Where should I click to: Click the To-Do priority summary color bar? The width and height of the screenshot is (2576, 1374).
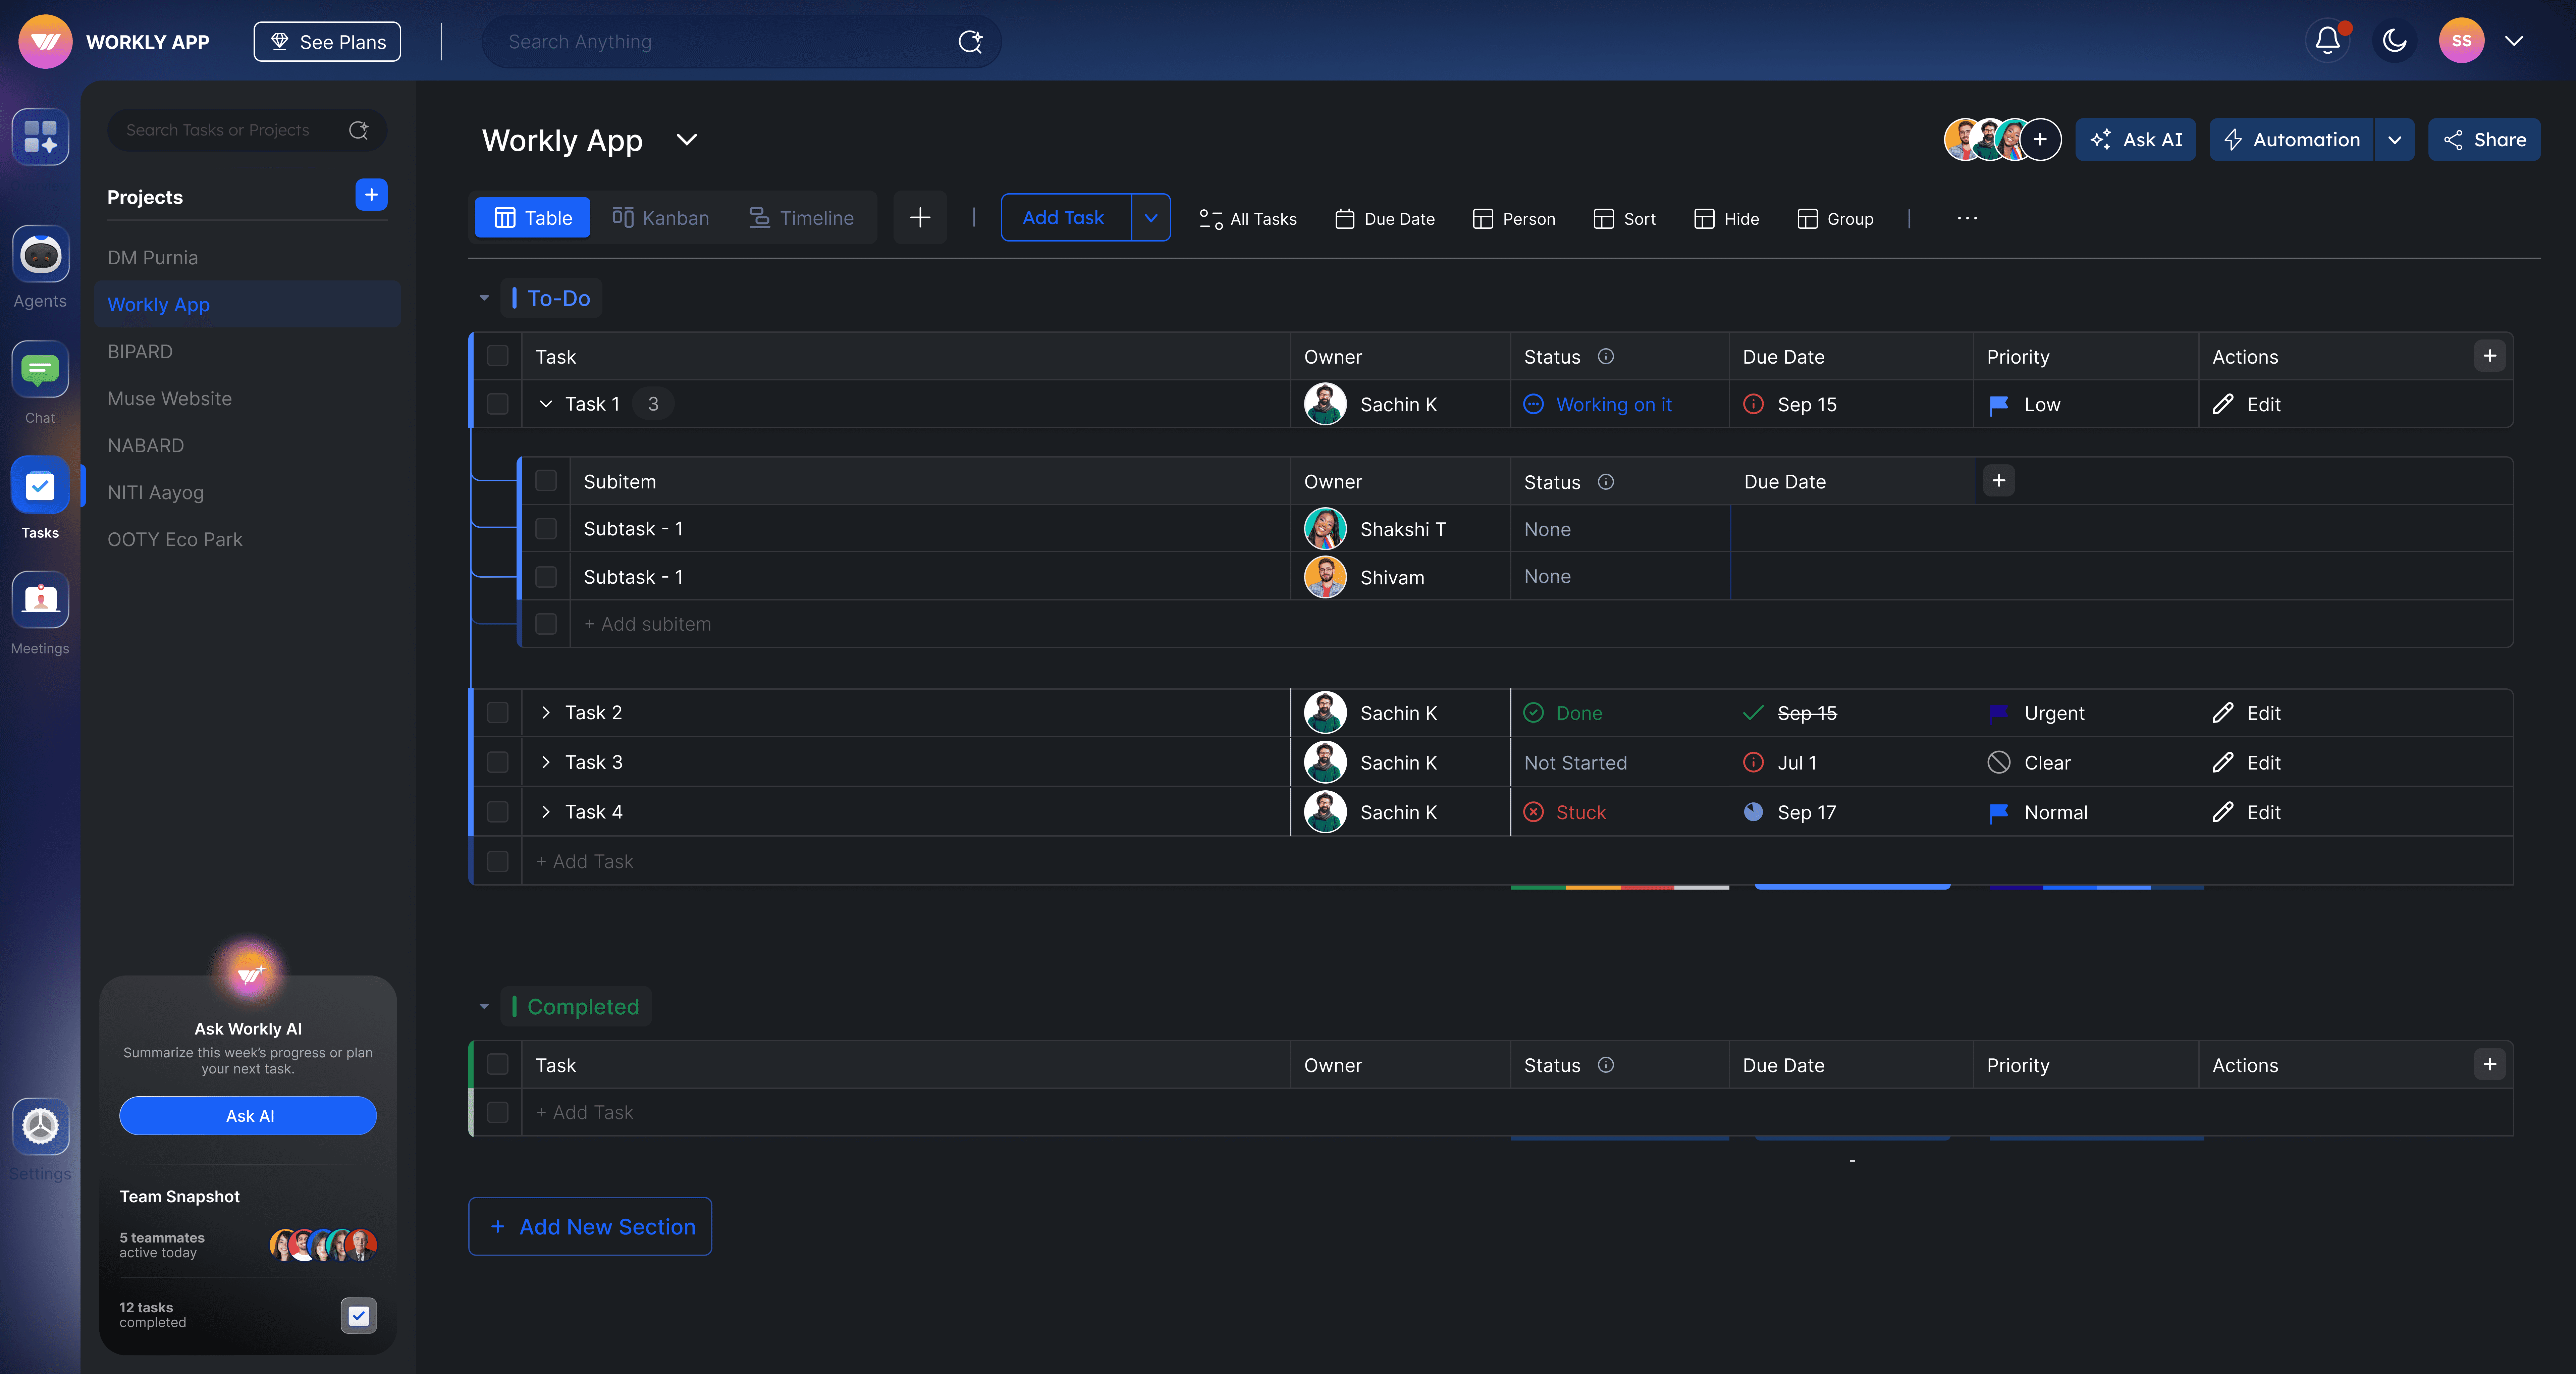coord(2096,887)
